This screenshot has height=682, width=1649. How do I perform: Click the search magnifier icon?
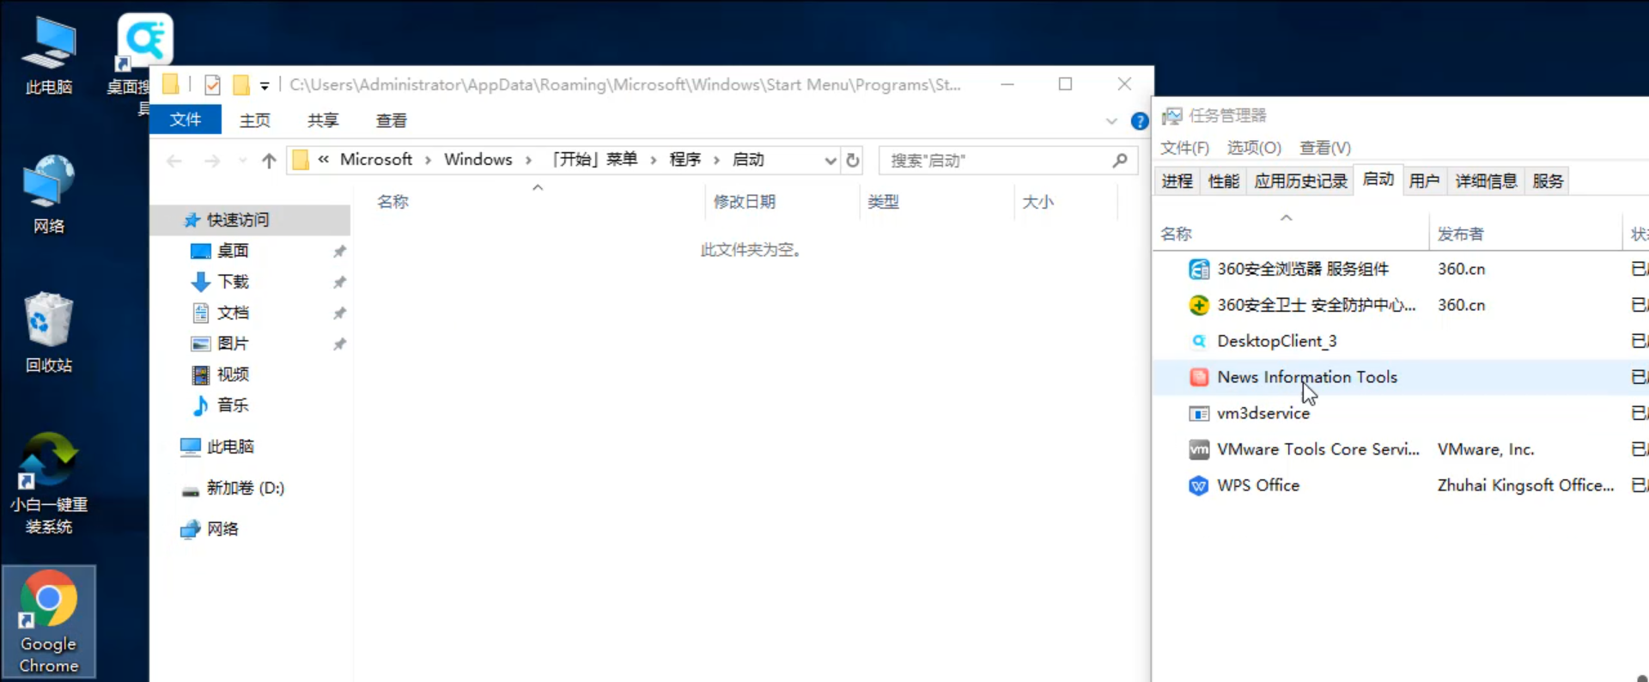pyautogui.click(x=1119, y=161)
